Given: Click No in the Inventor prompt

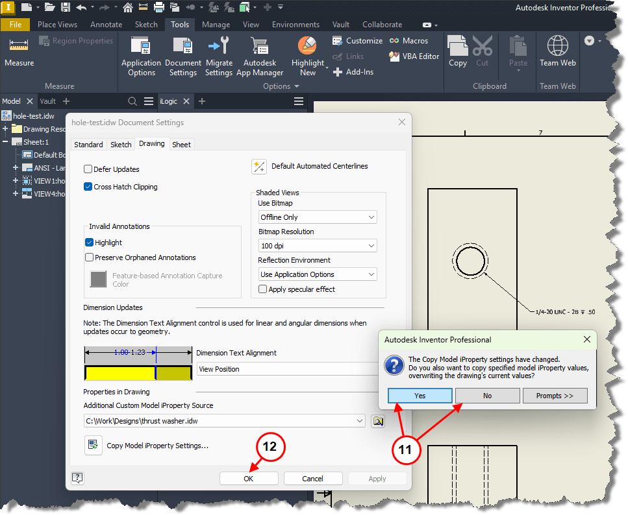Looking at the screenshot, I should (x=488, y=396).
